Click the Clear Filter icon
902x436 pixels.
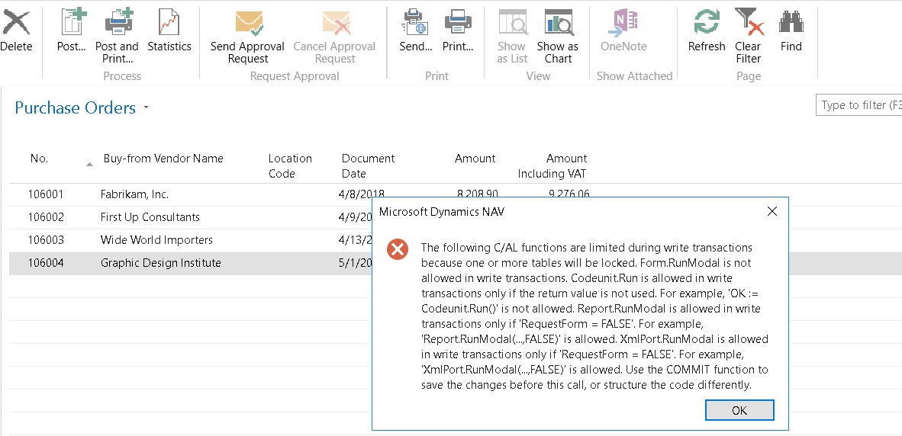click(749, 22)
